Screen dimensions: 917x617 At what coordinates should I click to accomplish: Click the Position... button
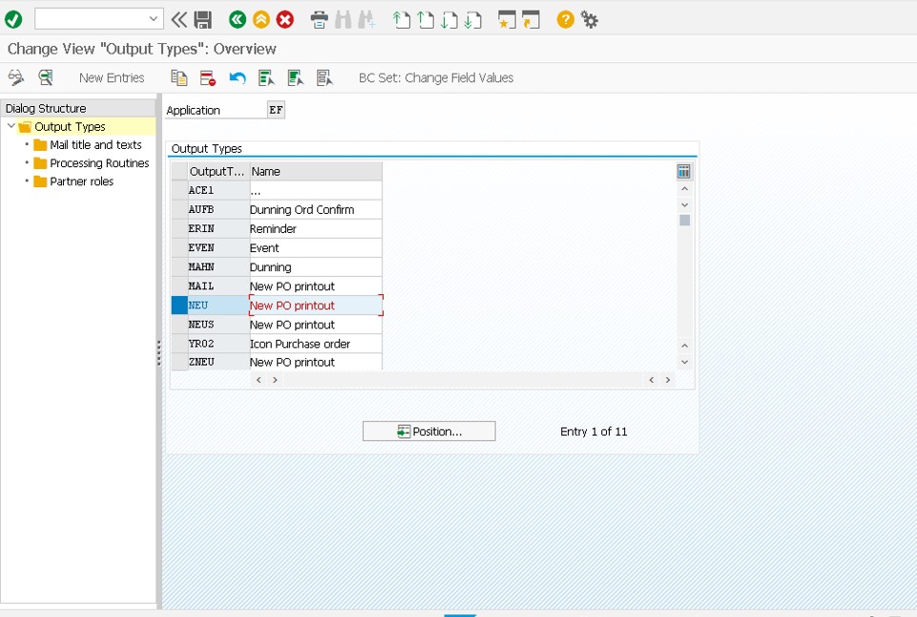[428, 432]
